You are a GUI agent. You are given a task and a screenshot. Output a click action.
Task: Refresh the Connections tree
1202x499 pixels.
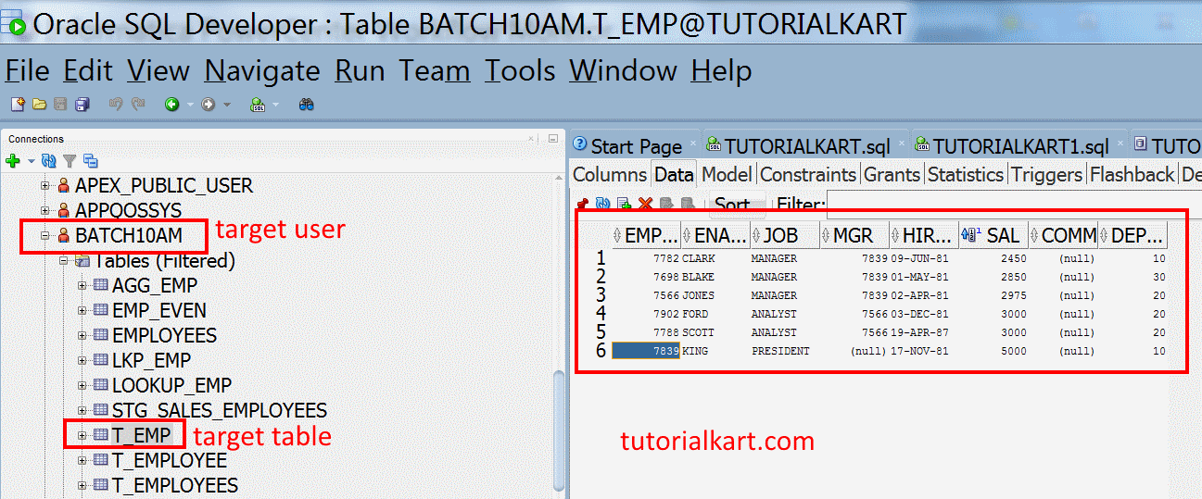pos(49,161)
